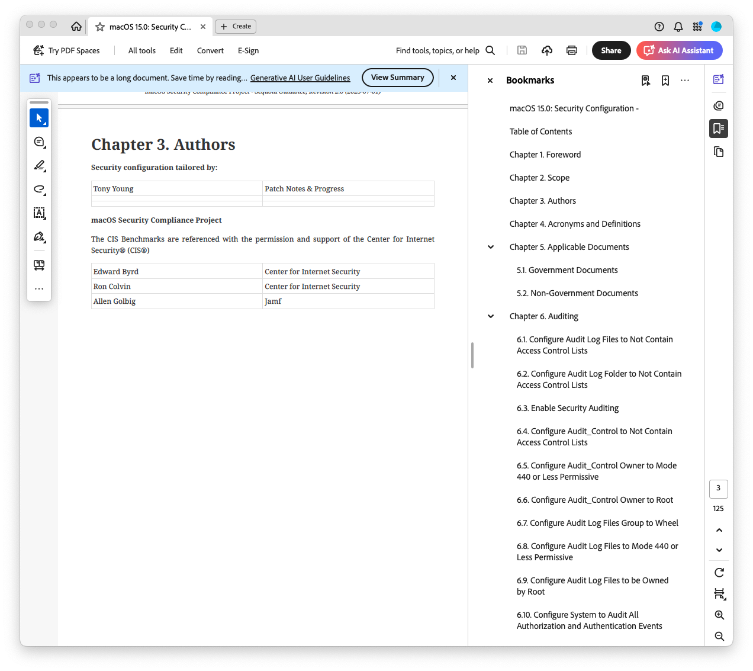Open page fit display options icon
This screenshot has height=671, width=753.
click(719, 593)
